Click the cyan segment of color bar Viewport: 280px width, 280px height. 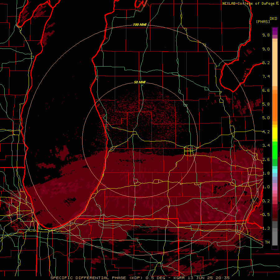[275, 171]
